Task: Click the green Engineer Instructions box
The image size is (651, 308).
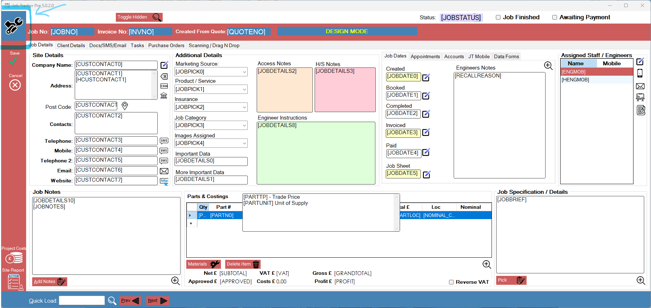Action: (316, 153)
